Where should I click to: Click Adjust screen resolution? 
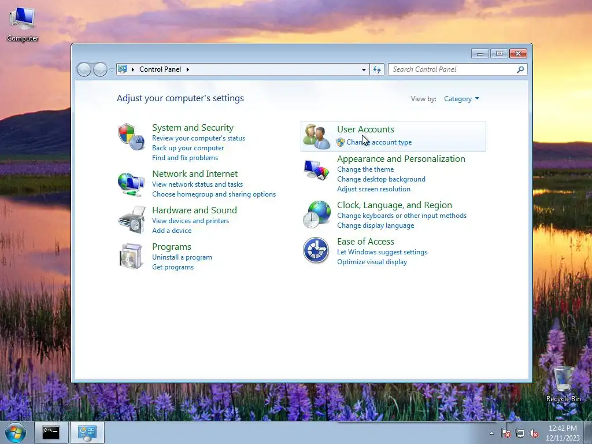point(374,189)
